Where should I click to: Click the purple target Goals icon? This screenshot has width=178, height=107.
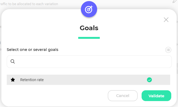pyautogui.click(x=89, y=9)
